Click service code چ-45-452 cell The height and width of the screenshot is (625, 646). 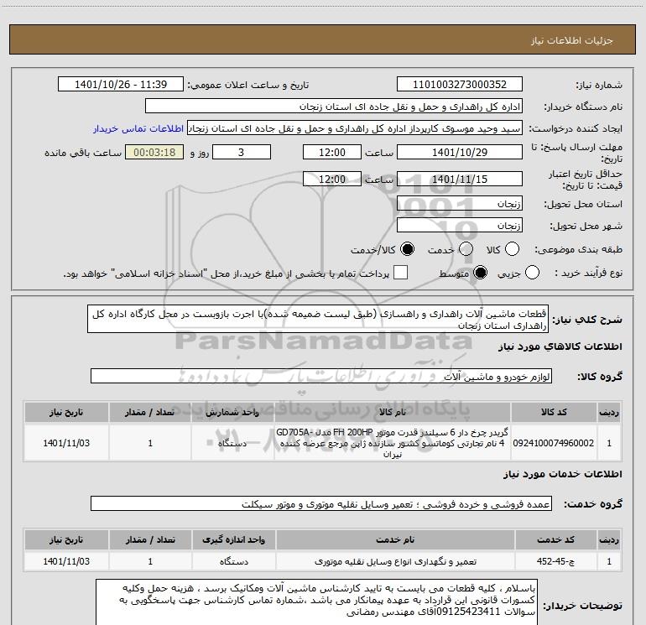pyautogui.click(x=555, y=561)
